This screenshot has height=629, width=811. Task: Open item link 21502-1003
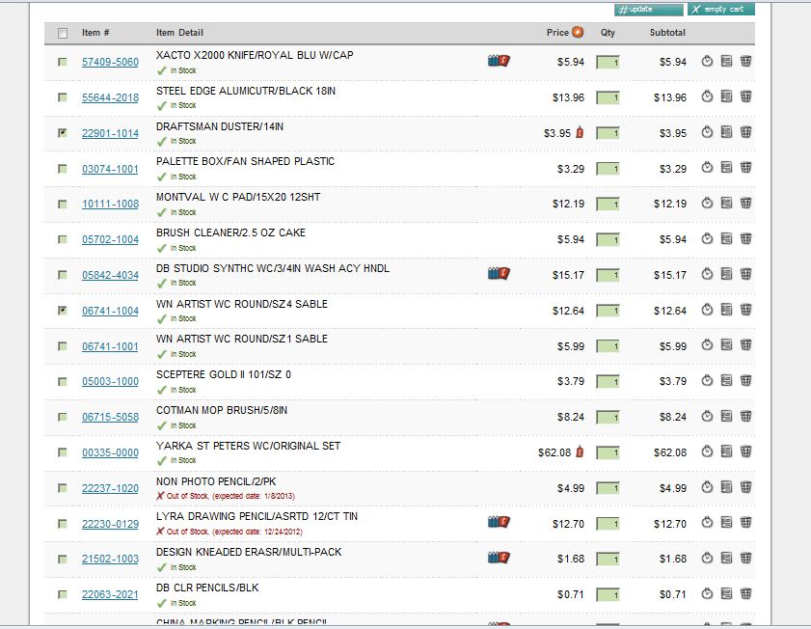[x=110, y=560]
